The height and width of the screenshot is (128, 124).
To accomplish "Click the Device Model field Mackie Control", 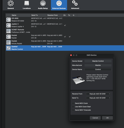I will pos(98,61).
